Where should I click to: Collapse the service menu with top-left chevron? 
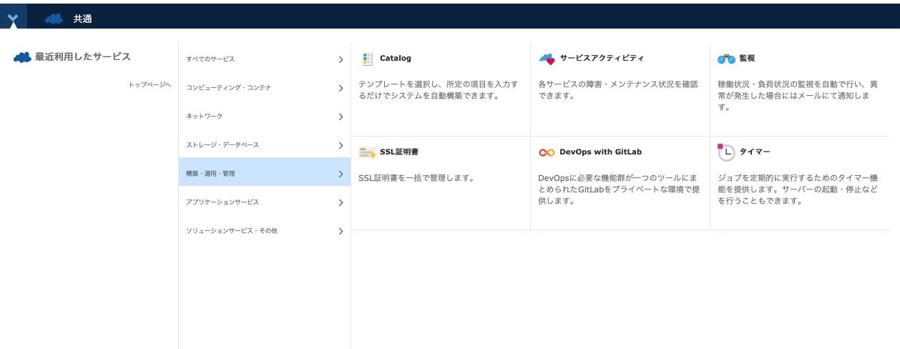pos(13,17)
